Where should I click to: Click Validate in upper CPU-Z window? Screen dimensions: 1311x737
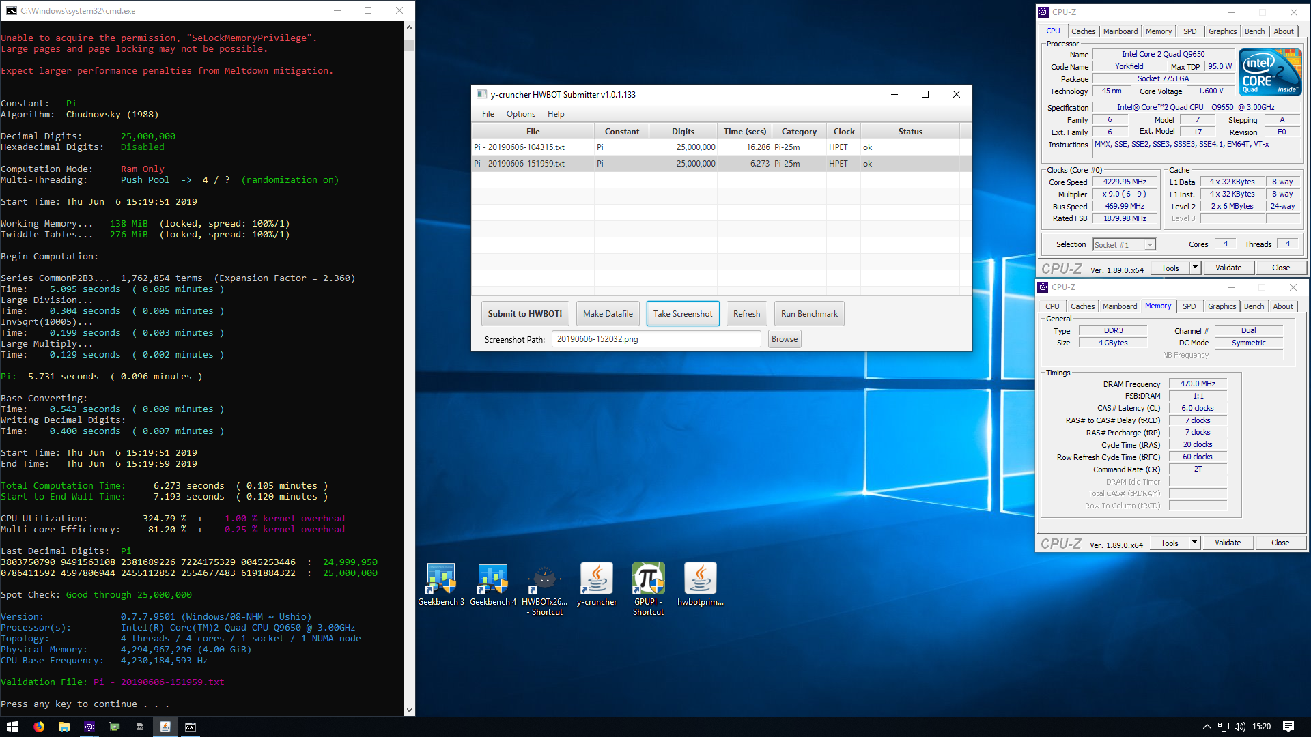click(x=1228, y=268)
